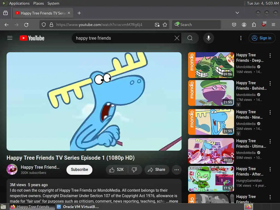Viewport: 280px width, 210px height.
Task: Open video titled Happy Tree Friends - Ultima...
Action: tap(251, 144)
